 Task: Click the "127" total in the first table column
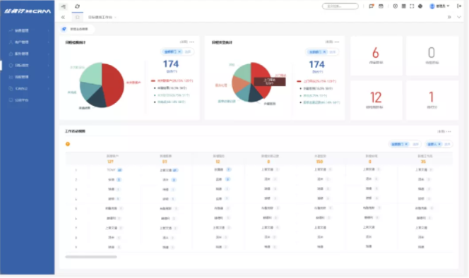(110, 162)
